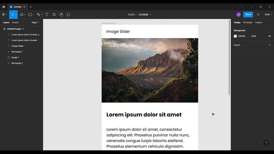Expand the shape tools dropdown arrow
Image resolution: width=274 pixels, height=154 pixels.
click(x=33, y=15)
